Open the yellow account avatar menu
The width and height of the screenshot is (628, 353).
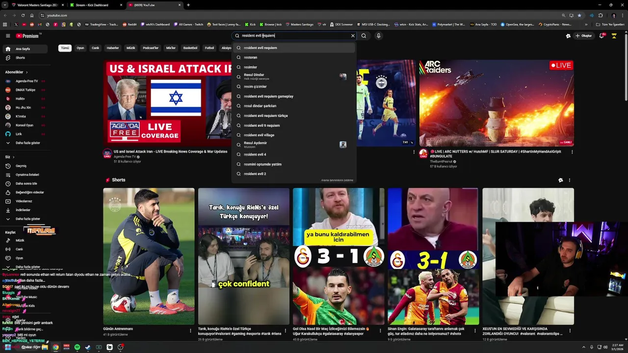[614, 36]
